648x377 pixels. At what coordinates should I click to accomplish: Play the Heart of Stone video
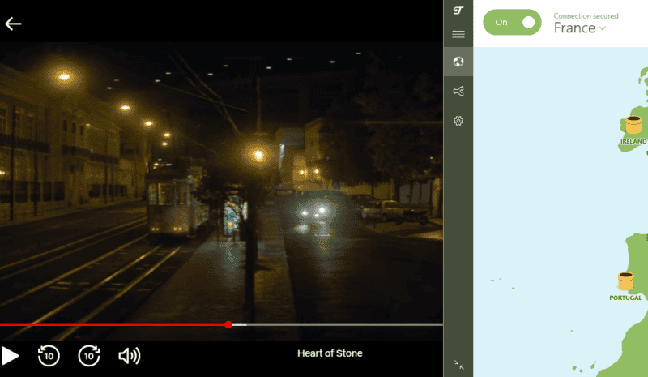coord(11,356)
